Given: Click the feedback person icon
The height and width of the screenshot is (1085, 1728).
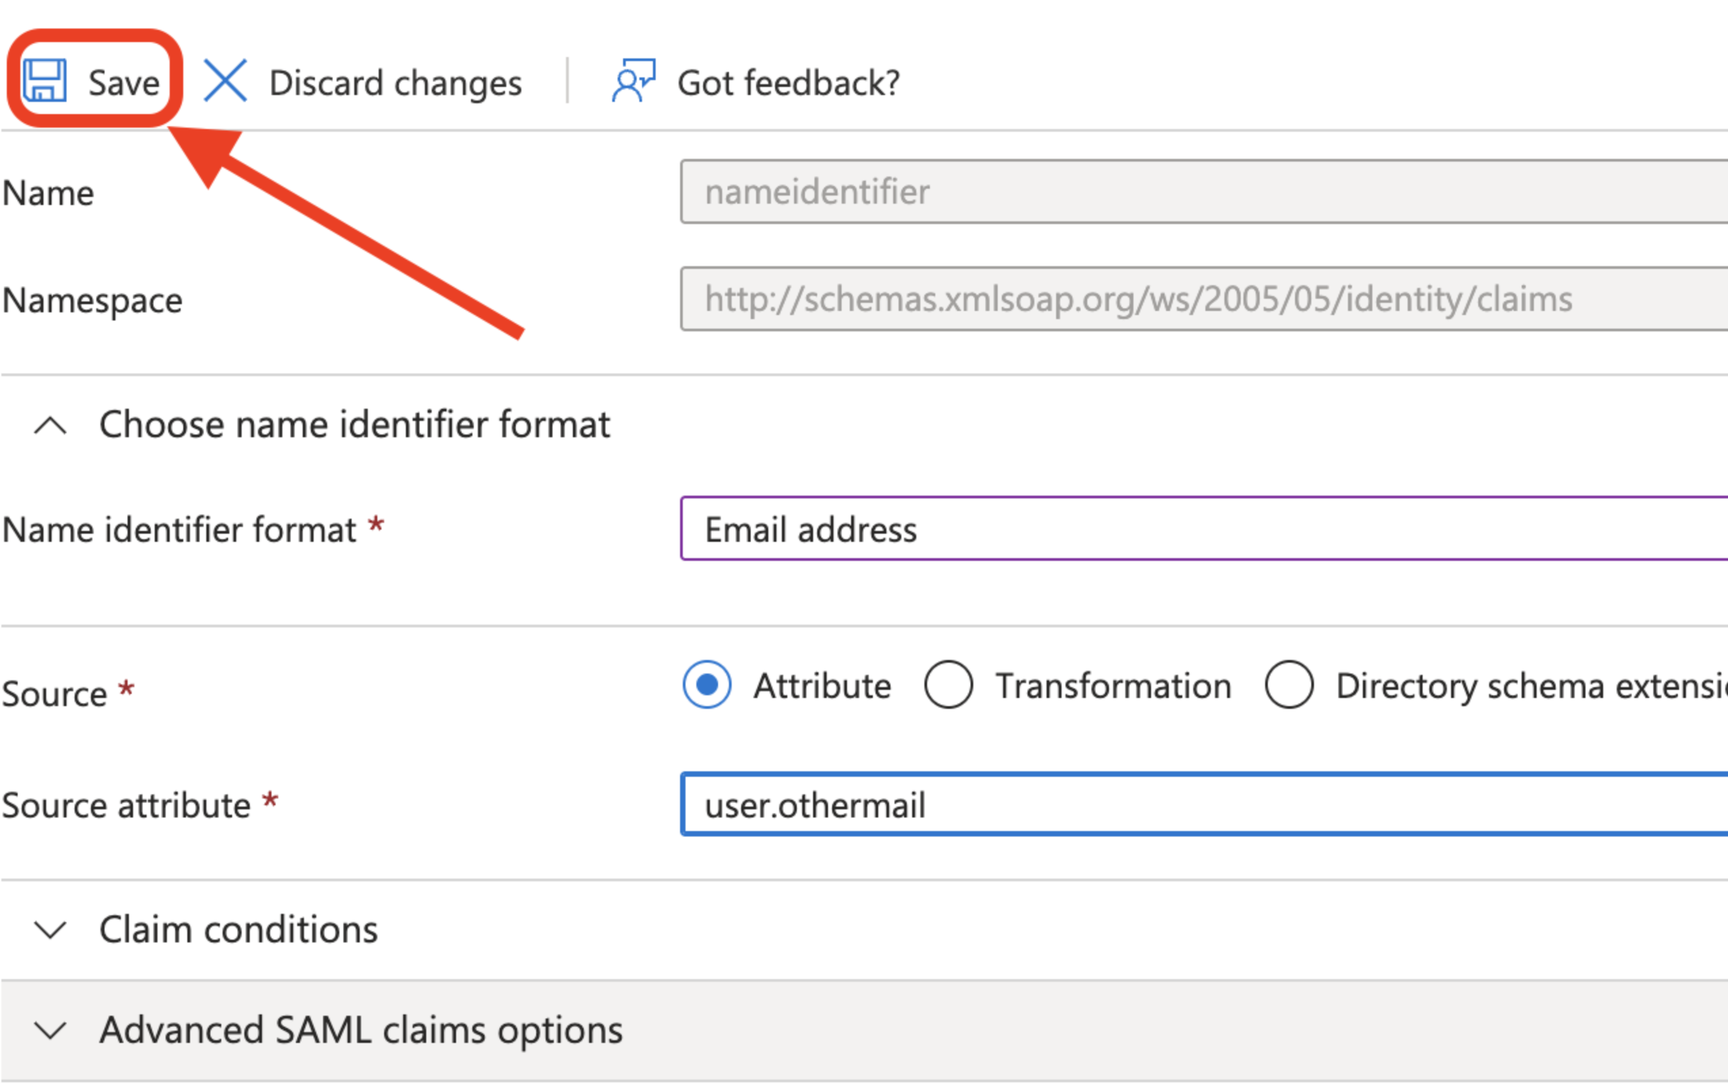Looking at the screenshot, I should (x=633, y=80).
